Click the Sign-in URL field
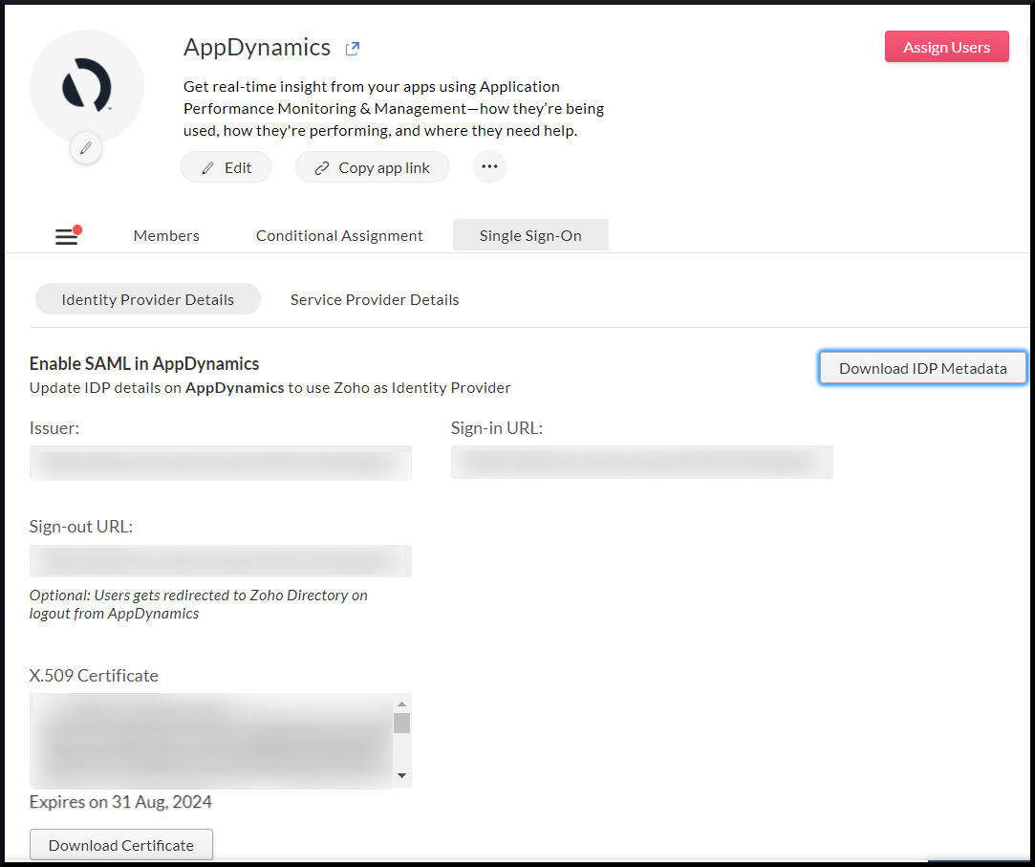The height and width of the screenshot is (867, 1035). click(641, 463)
